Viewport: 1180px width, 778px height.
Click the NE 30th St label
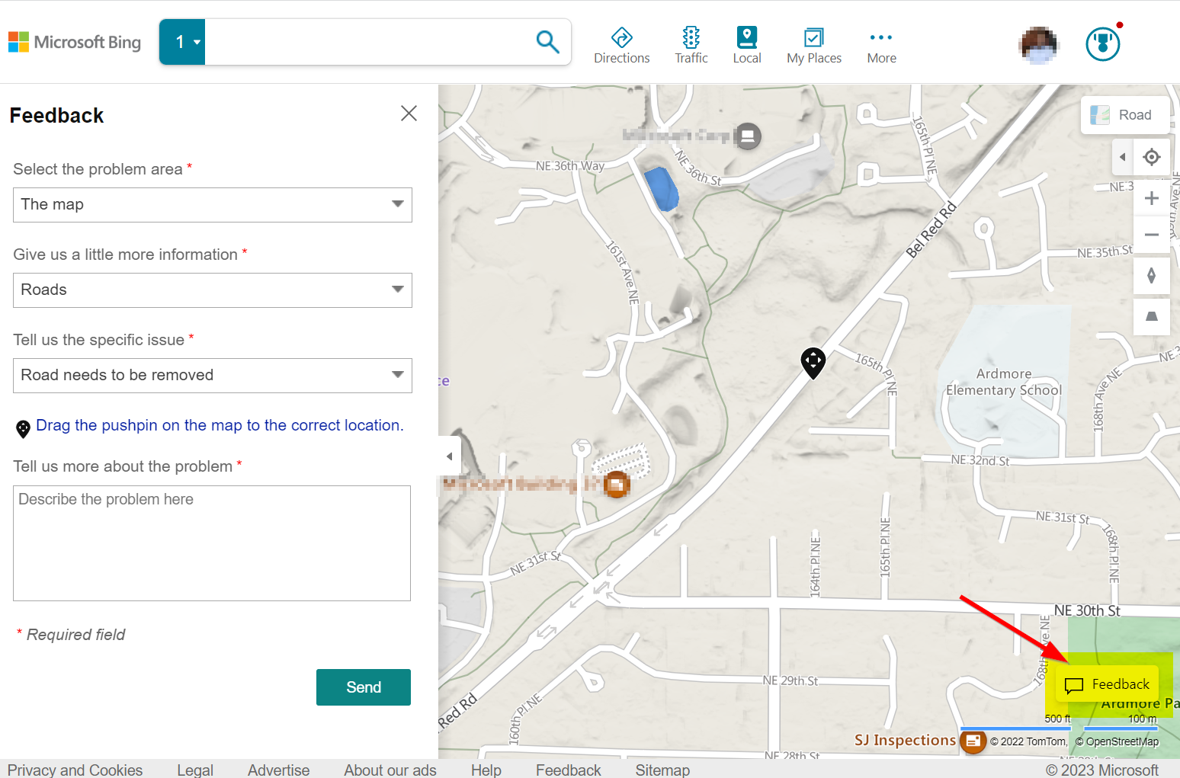pos(1087,610)
